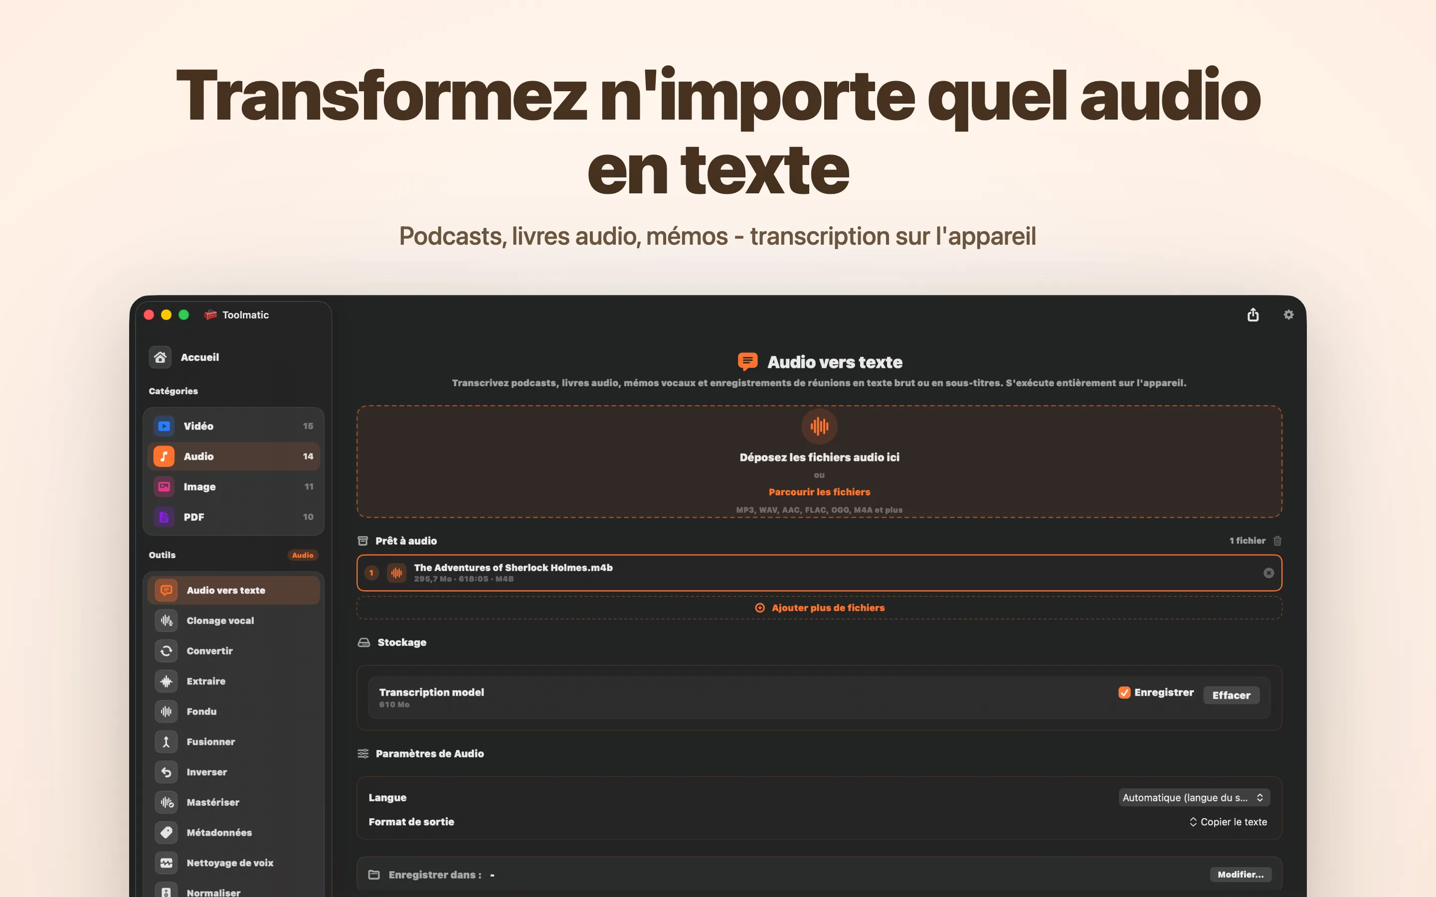Screen dimensions: 1436x897
Task: Click the Audio vers texte tool icon
Action: click(166, 591)
